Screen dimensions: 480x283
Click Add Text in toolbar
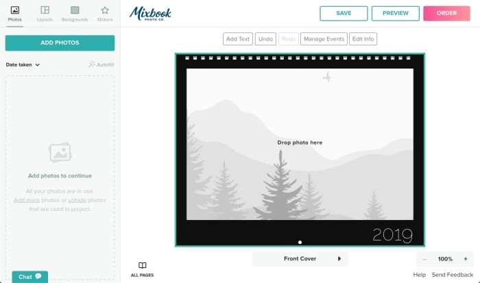[x=238, y=39]
